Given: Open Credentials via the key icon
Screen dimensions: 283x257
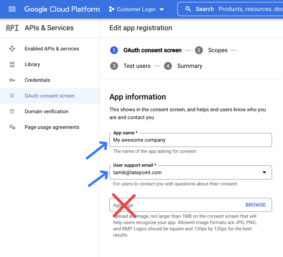Looking at the screenshot, I should 12,80.
